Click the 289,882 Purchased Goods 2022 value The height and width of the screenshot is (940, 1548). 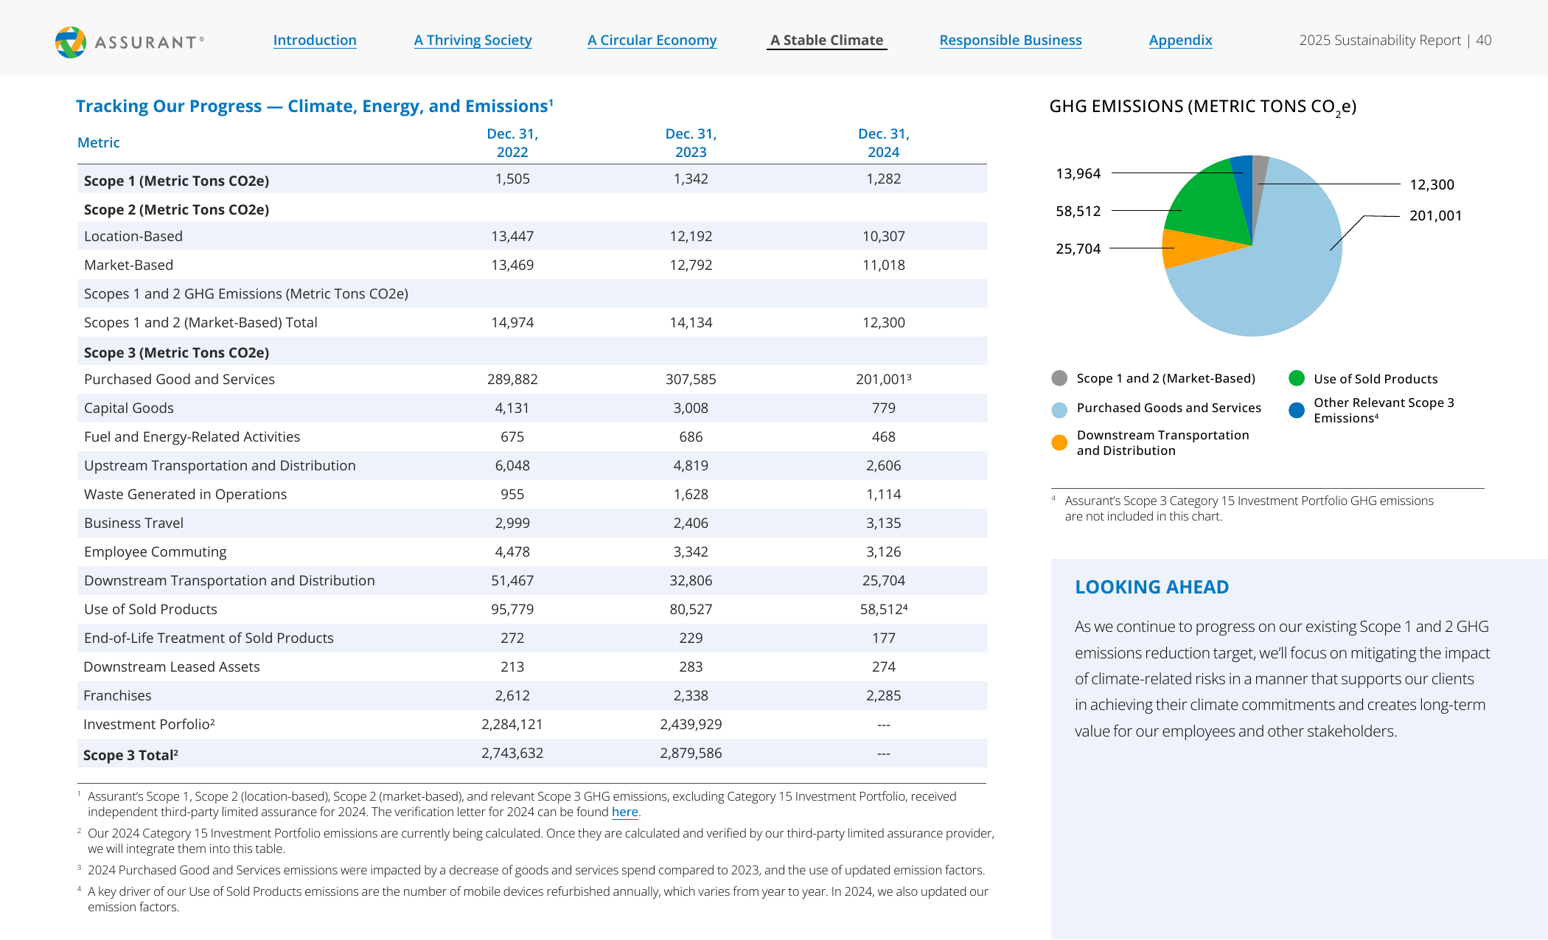[512, 379]
